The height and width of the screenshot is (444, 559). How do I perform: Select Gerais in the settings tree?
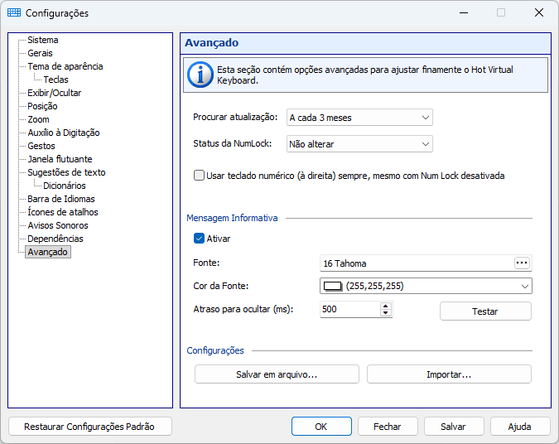pyautogui.click(x=40, y=53)
